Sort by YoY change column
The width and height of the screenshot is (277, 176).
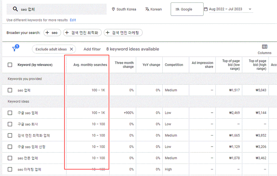[x=151, y=65]
